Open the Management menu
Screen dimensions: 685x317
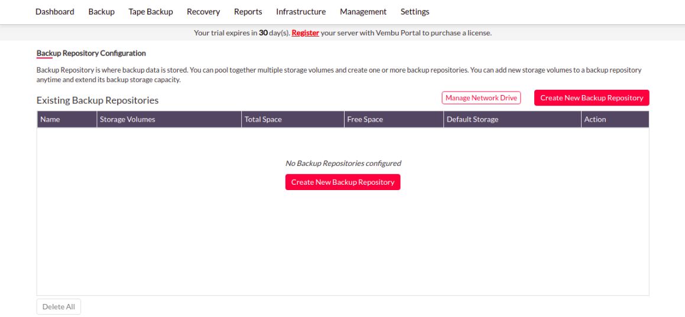pos(363,12)
